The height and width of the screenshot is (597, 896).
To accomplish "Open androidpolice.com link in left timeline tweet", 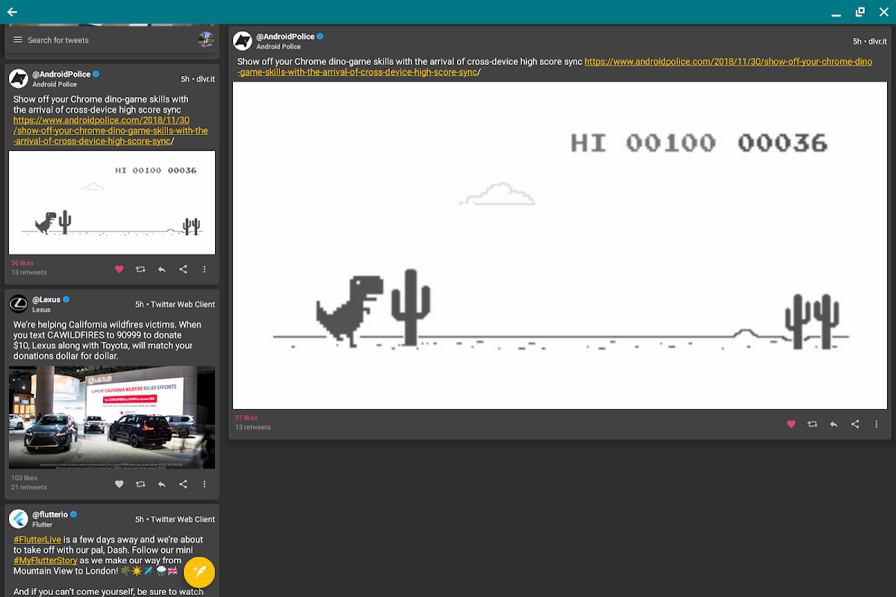I will pyautogui.click(x=111, y=131).
